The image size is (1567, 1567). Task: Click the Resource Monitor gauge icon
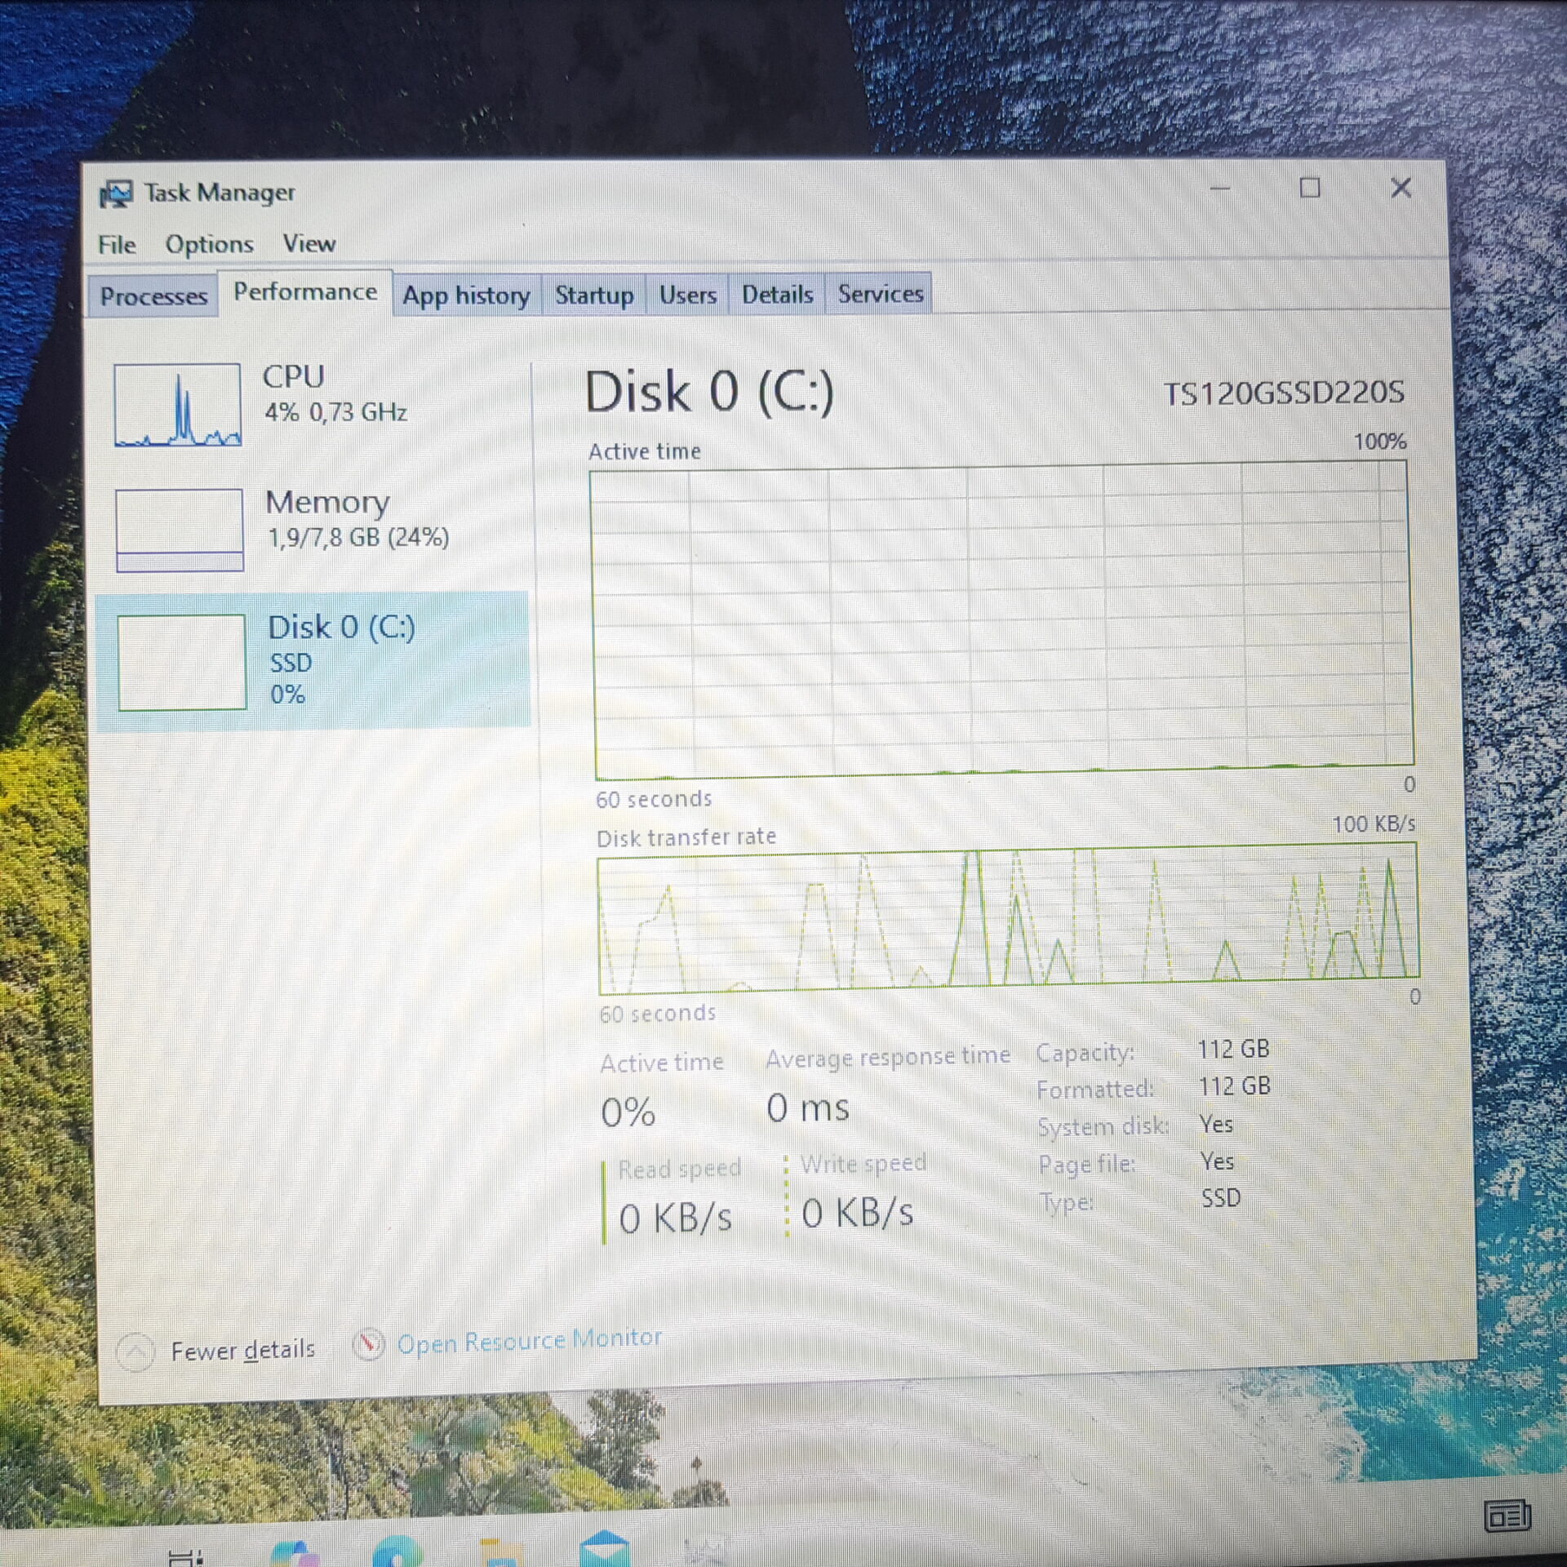click(x=368, y=1343)
